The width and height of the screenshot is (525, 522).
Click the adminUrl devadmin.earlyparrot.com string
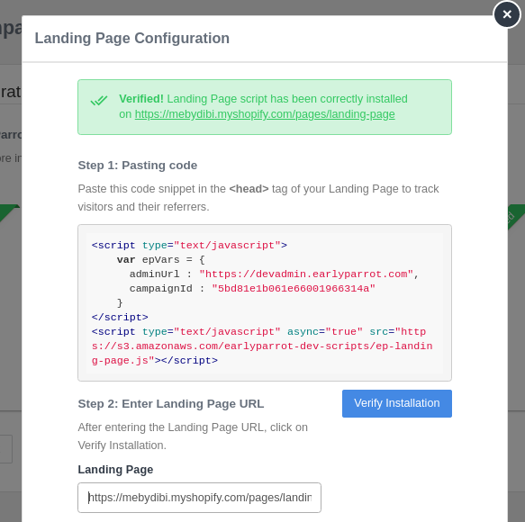pyautogui.click(x=306, y=274)
